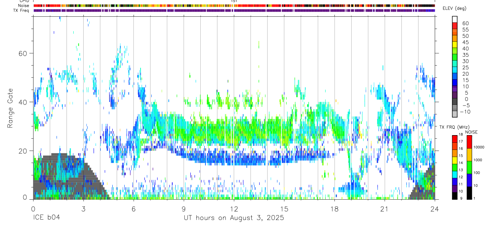Click the blue swatch in NOISE color bar
The width and height of the screenshot is (489, 226).
469,180
